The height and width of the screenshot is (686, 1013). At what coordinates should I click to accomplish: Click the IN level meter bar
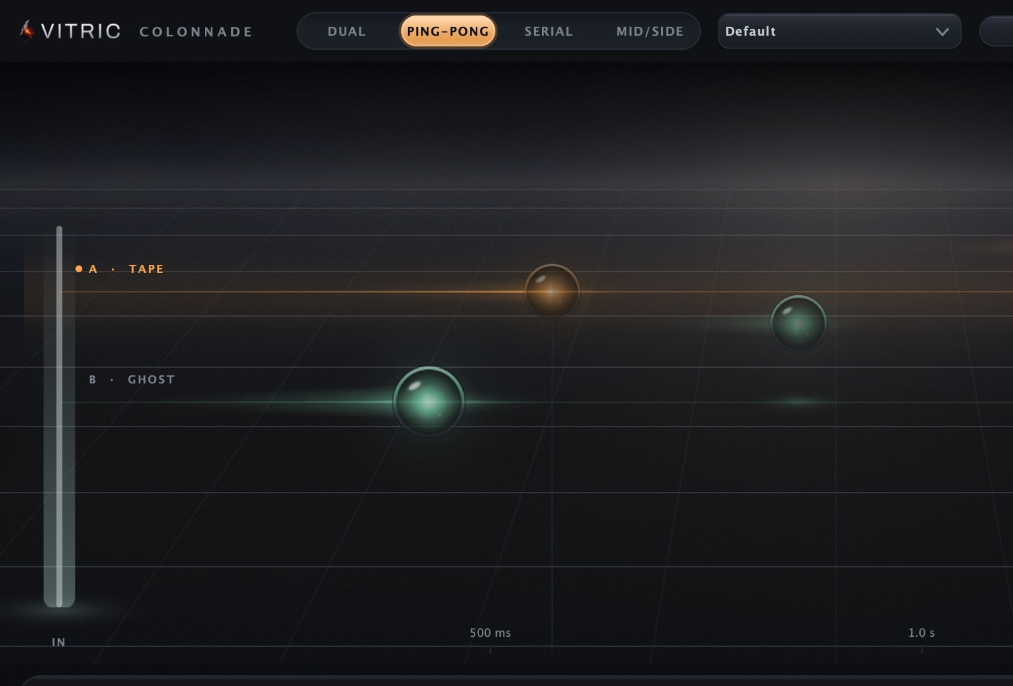click(x=59, y=416)
